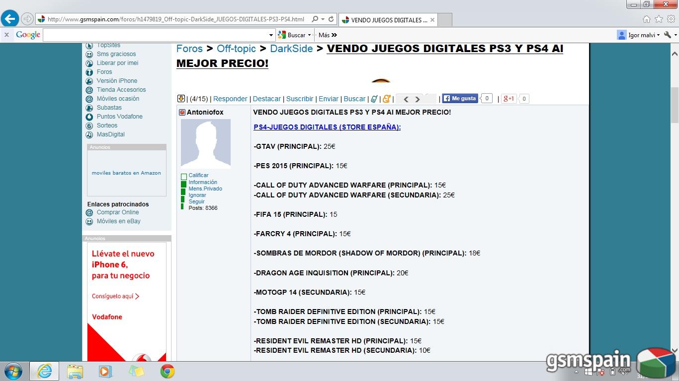The width and height of the screenshot is (679, 381).
Task: Click the orange icon after the phone icon
Action: pos(387,99)
